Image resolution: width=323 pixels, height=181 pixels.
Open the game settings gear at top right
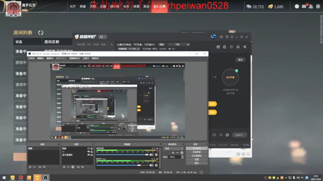click(318, 6)
